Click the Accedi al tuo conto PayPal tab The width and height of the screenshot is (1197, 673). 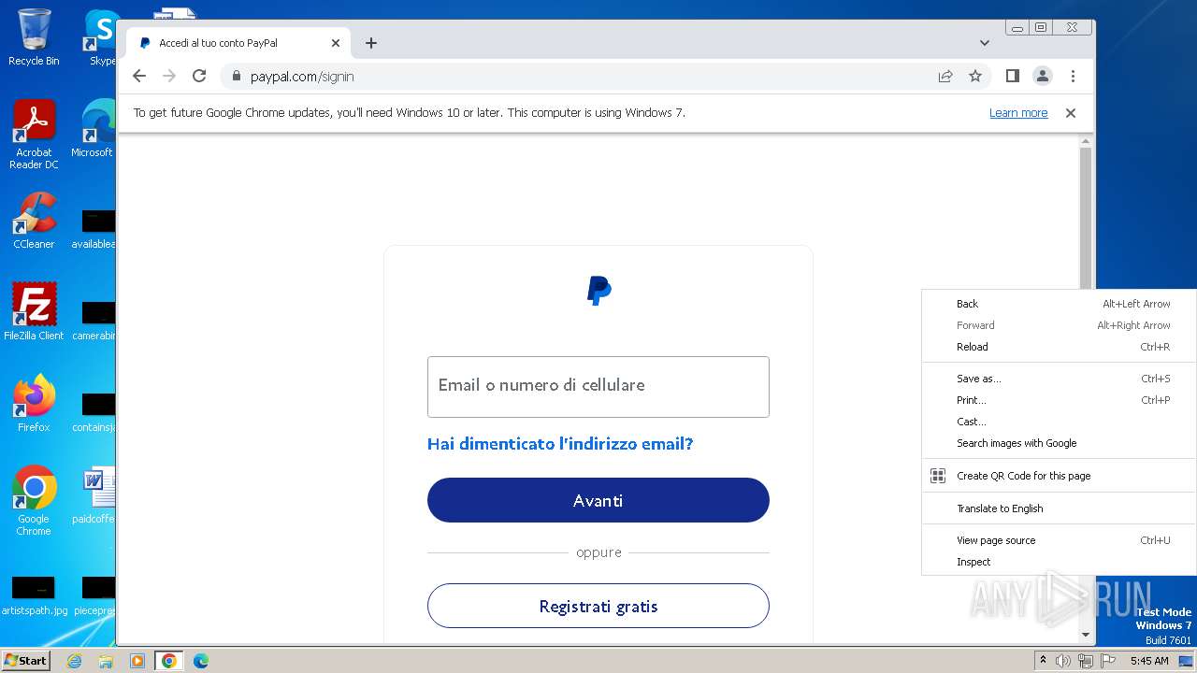pyautogui.click(x=239, y=43)
